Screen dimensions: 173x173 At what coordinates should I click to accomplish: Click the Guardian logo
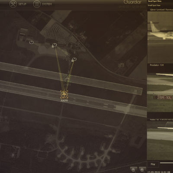point(133,2)
